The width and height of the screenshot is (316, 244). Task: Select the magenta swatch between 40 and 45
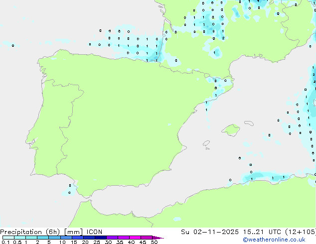(135, 238)
